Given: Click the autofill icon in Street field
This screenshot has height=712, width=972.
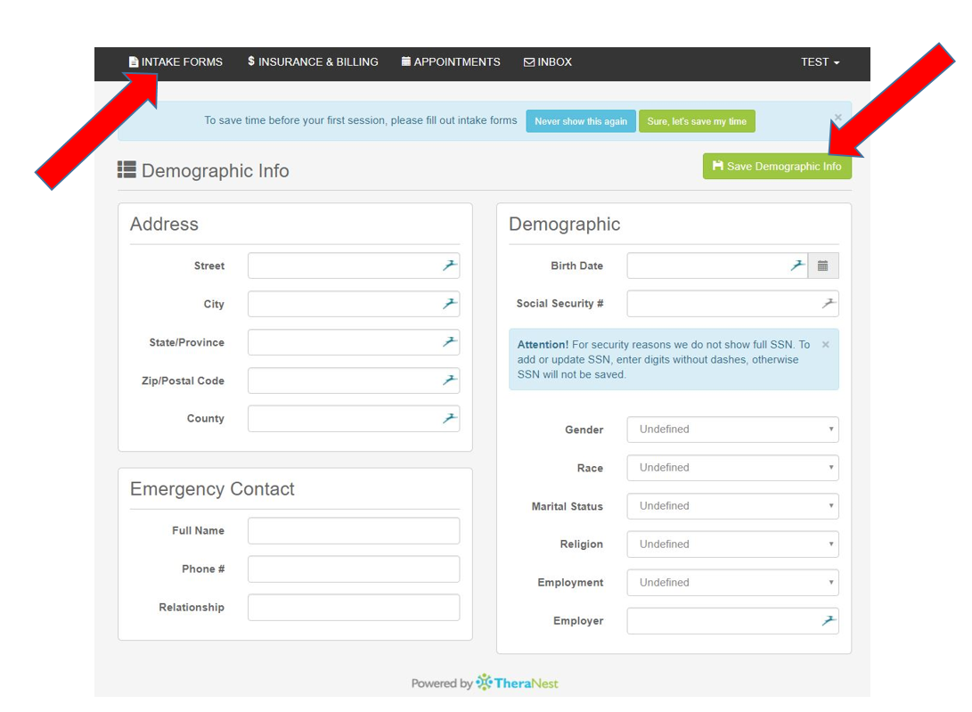Looking at the screenshot, I should coord(450,266).
